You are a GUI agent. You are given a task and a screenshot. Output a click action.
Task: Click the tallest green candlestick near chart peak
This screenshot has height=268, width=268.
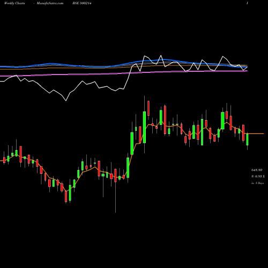(x=144, y=127)
